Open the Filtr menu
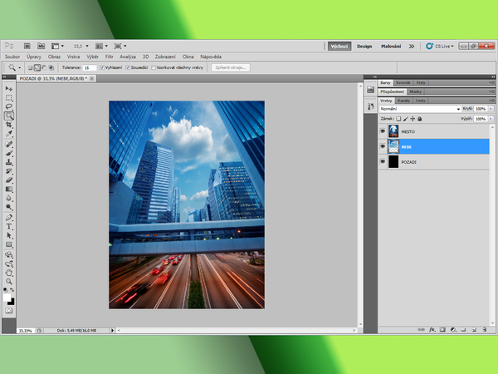 point(109,57)
